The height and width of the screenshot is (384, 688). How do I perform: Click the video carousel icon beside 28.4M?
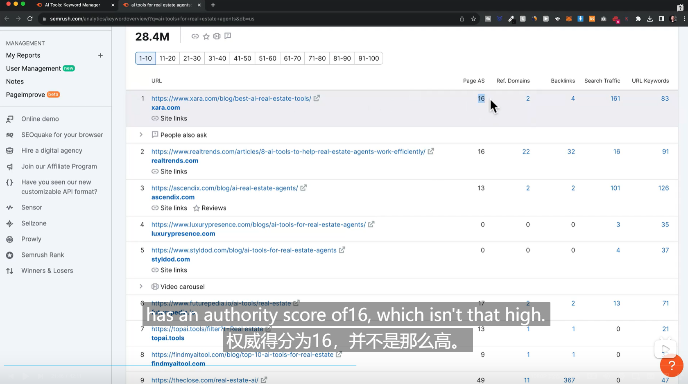click(217, 36)
